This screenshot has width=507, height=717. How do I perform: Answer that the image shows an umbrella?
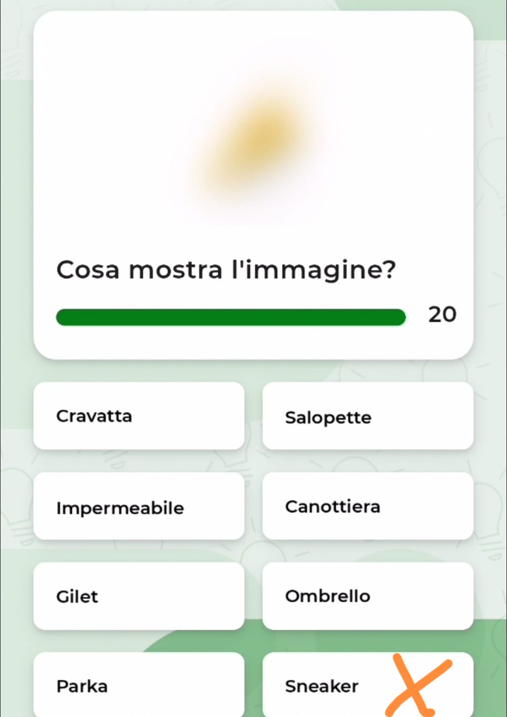[368, 596]
